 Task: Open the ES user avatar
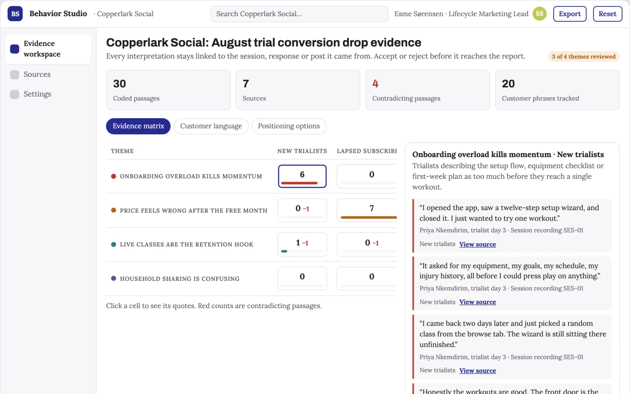tap(539, 14)
